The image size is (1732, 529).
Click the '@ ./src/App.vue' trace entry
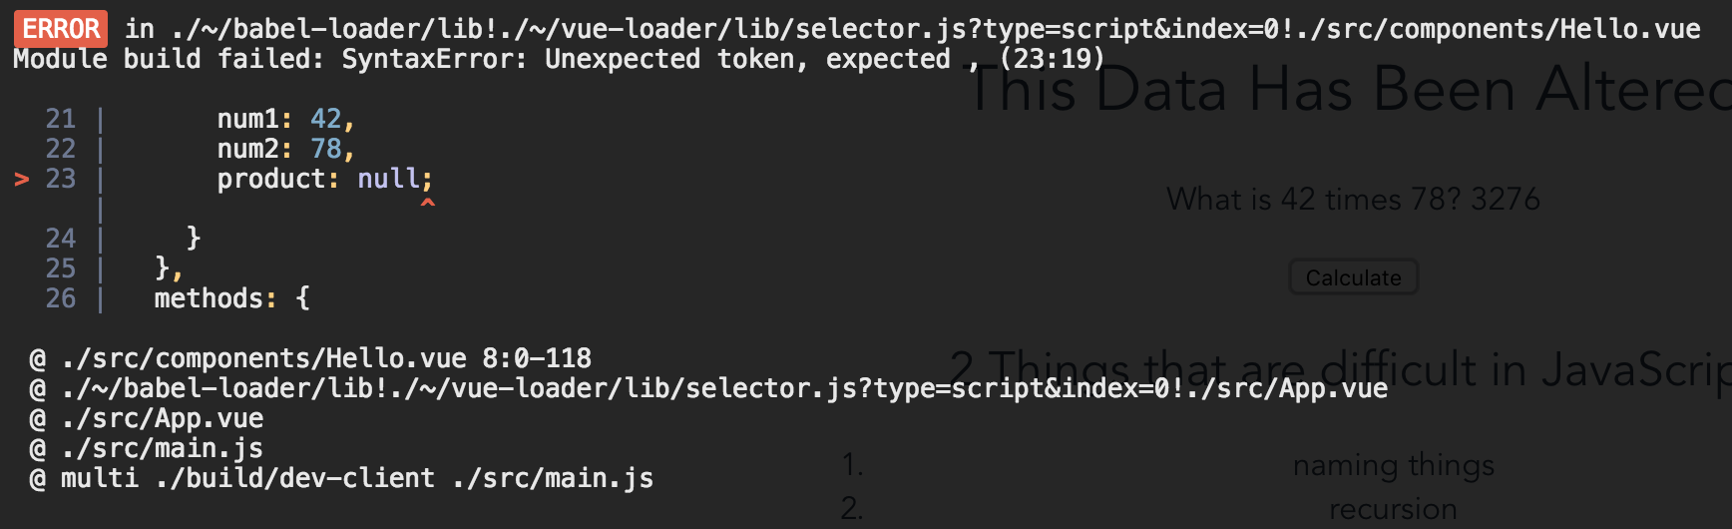click(x=162, y=418)
